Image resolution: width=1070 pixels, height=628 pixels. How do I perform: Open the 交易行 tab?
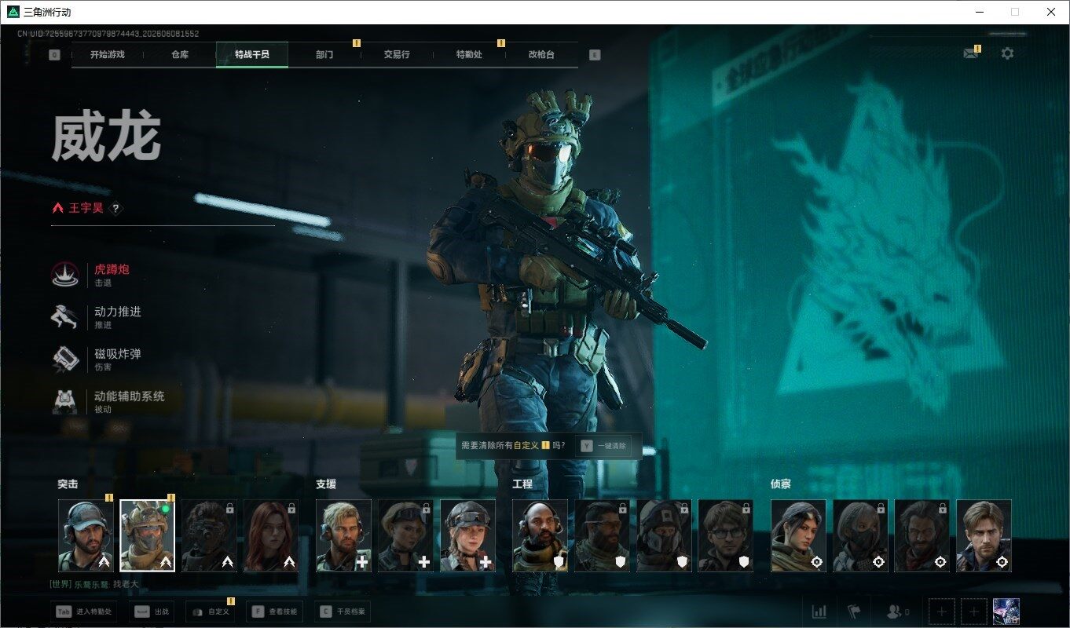[x=397, y=55]
